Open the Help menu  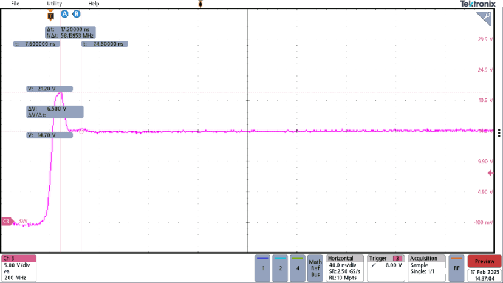[x=94, y=4]
